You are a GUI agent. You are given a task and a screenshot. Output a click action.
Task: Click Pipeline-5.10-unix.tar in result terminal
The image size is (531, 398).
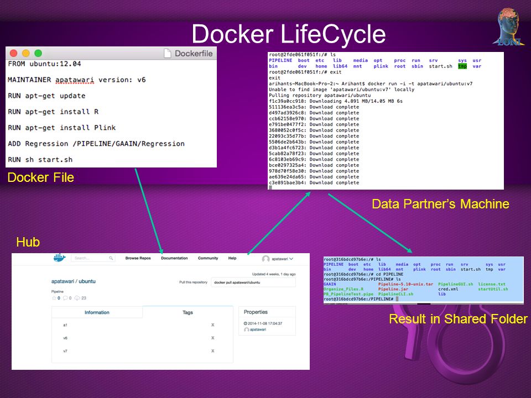(405, 284)
